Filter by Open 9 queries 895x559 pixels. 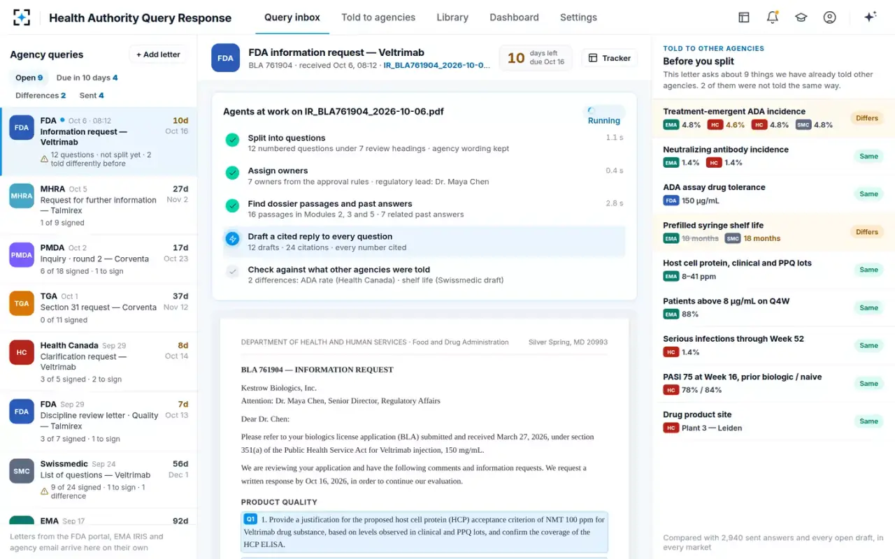pyautogui.click(x=29, y=78)
